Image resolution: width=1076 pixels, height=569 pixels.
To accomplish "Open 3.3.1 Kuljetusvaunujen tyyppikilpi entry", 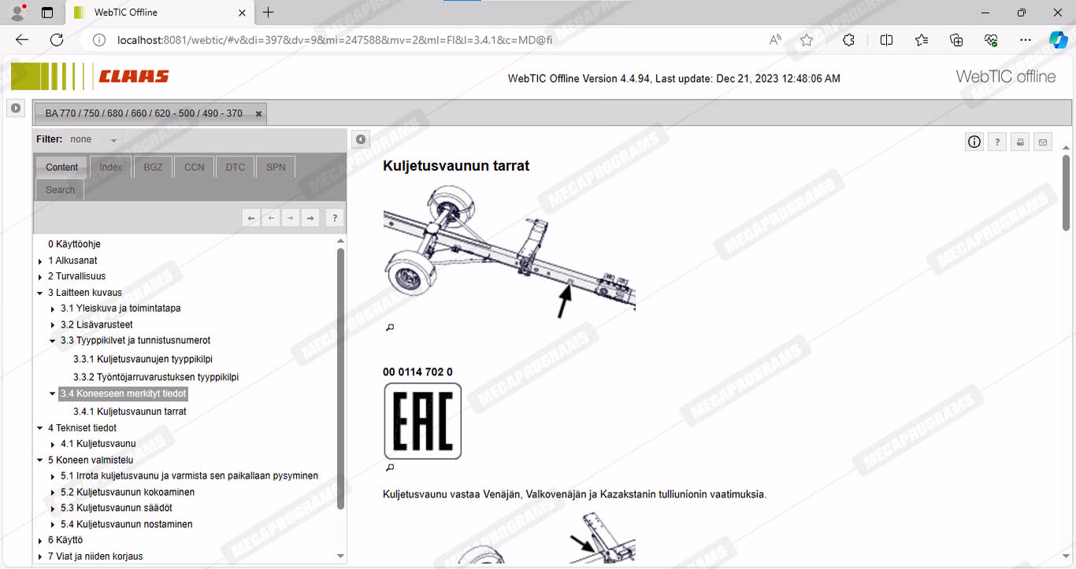I will pos(143,359).
